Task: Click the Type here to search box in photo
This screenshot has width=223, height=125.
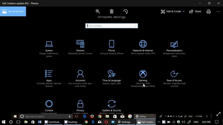Action: (45, 116)
